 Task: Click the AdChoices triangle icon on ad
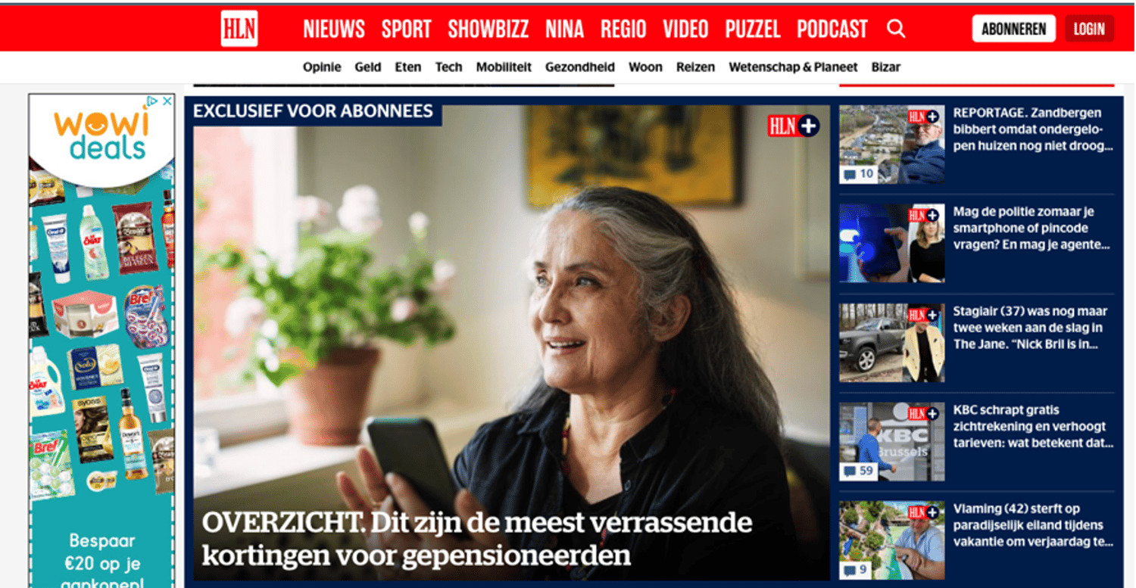[x=152, y=101]
